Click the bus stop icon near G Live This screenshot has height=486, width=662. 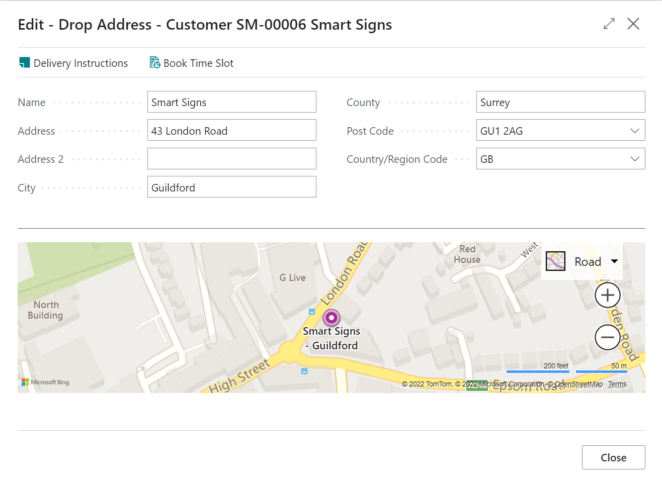point(312,312)
